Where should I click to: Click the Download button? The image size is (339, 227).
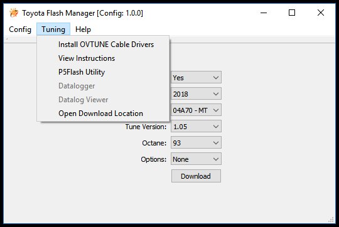[x=196, y=176]
